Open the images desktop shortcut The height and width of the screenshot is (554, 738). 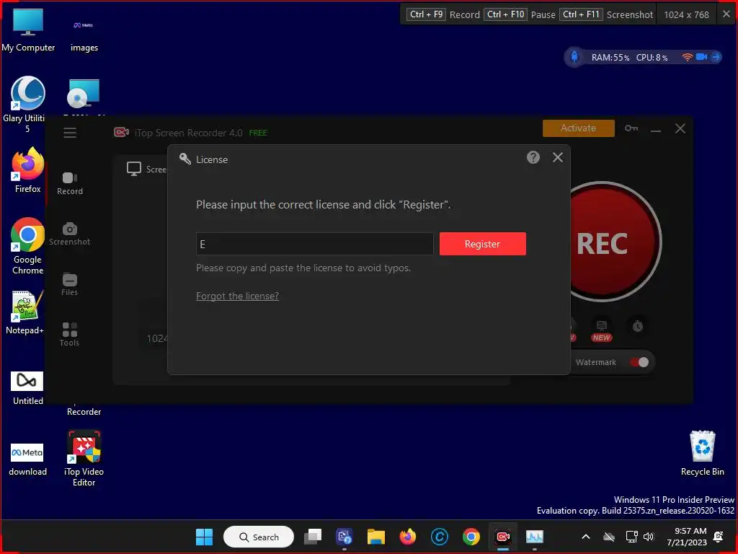click(84, 35)
